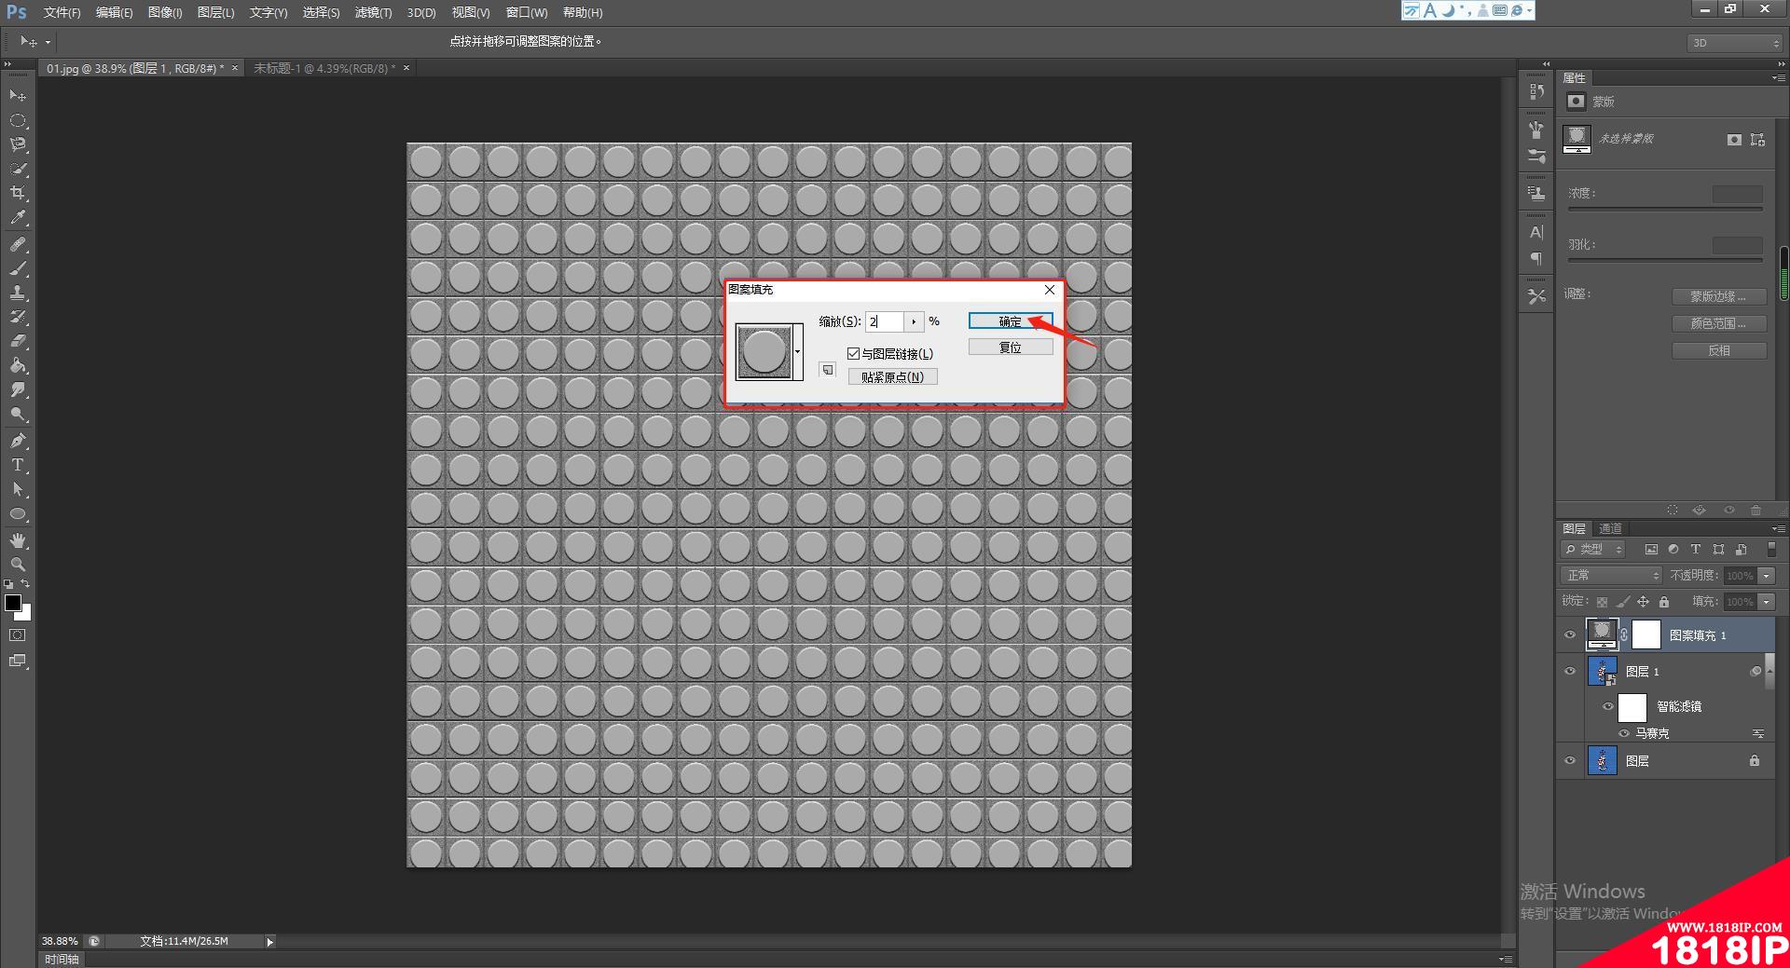The height and width of the screenshot is (968, 1790).
Task: Toggle lock position for the layer
Action: coord(1643,602)
